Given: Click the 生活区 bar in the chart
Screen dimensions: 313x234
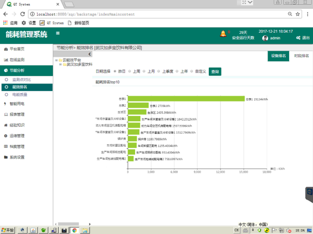Looking at the screenshot, I should [x=137, y=112].
